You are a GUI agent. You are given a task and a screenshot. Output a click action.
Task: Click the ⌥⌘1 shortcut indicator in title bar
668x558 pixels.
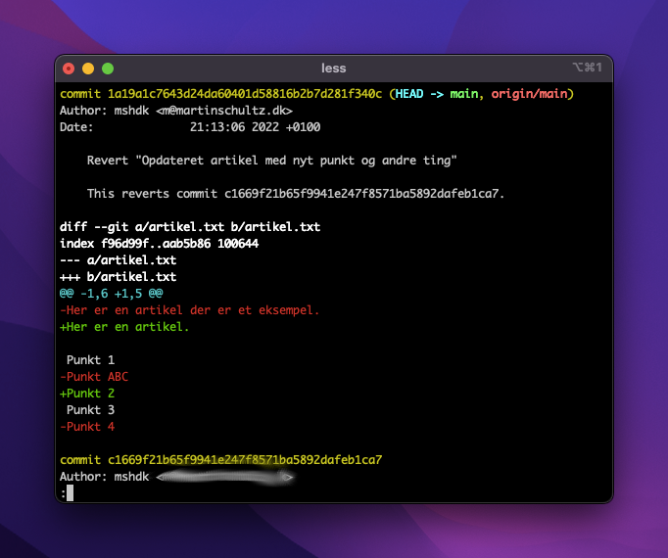587,68
